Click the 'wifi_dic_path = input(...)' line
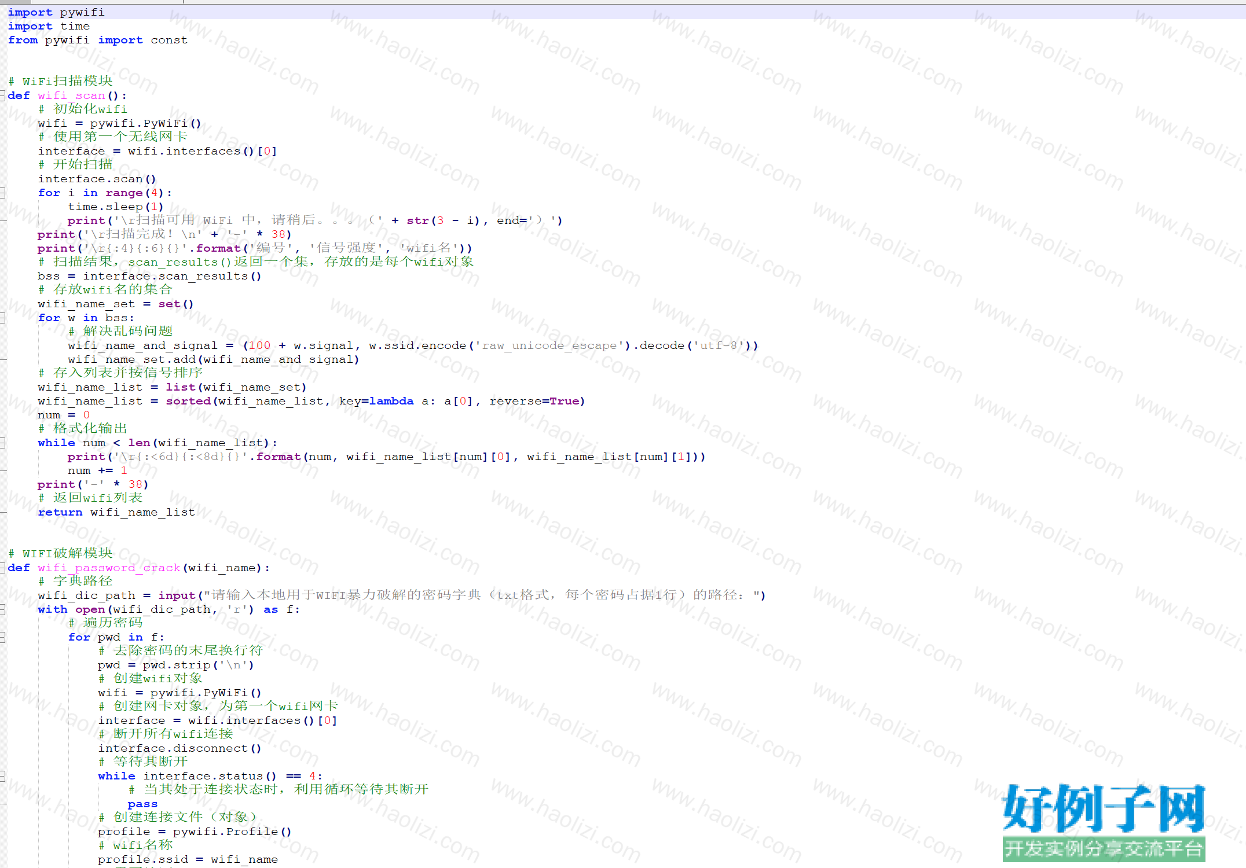Viewport: 1246px width, 868px height. pos(402,595)
